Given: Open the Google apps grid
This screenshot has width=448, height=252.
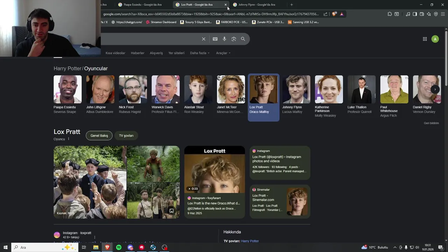Looking at the screenshot, I should pyautogui.click(x=425, y=39).
